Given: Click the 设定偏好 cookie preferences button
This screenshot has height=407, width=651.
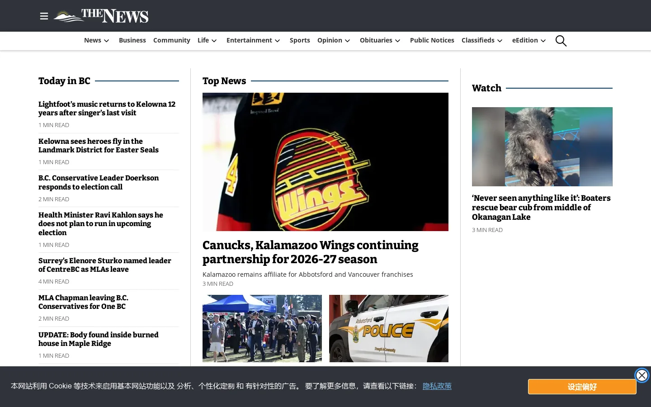Looking at the screenshot, I should tap(582, 387).
